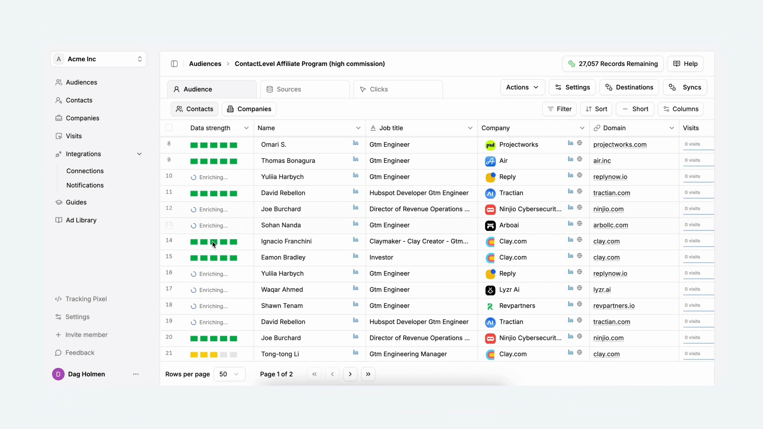Image resolution: width=763 pixels, height=429 pixels.
Task: Open LinkedIn icon beside Tractian company
Action: click(571, 191)
